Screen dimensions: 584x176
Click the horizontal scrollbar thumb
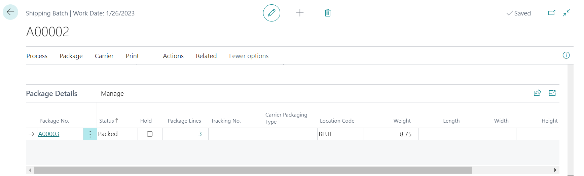tap(253, 170)
